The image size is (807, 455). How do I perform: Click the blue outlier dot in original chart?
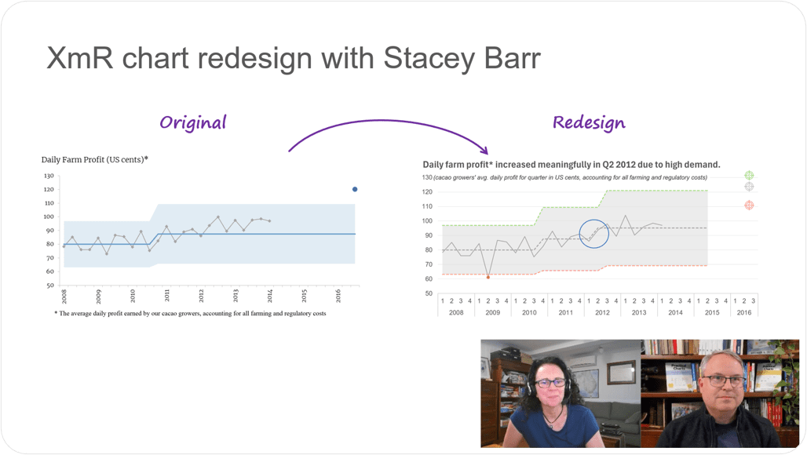tap(355, 189)
